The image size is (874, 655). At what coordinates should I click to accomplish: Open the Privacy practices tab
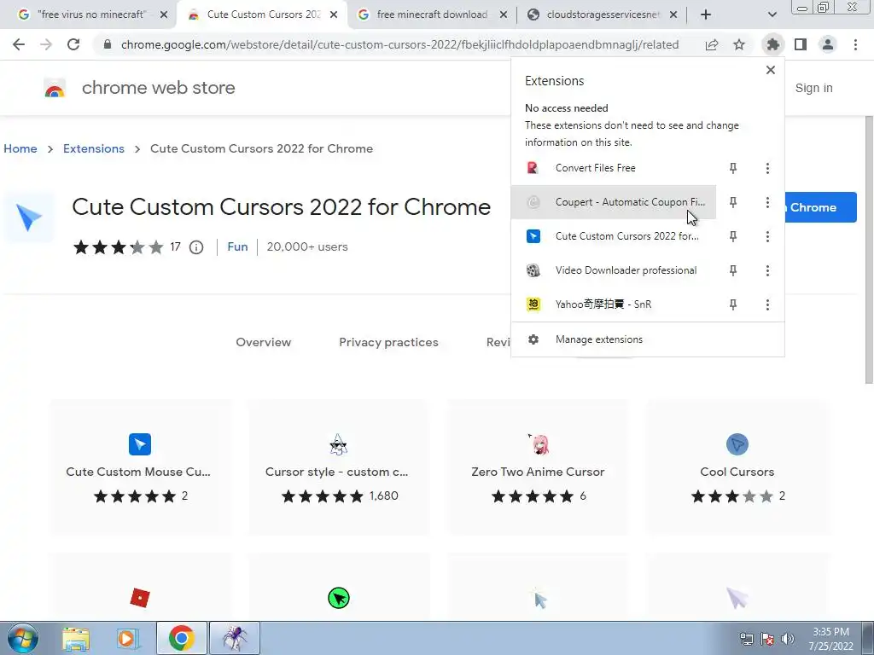tap(388, 342)
